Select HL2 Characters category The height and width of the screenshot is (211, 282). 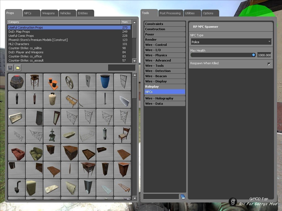(69, 44)
